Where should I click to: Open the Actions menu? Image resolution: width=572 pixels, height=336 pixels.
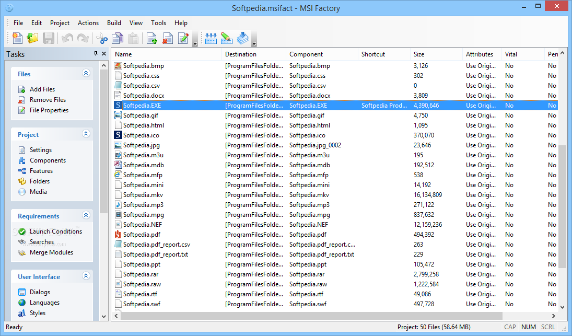pyautogui.click(x=88, y=22)
